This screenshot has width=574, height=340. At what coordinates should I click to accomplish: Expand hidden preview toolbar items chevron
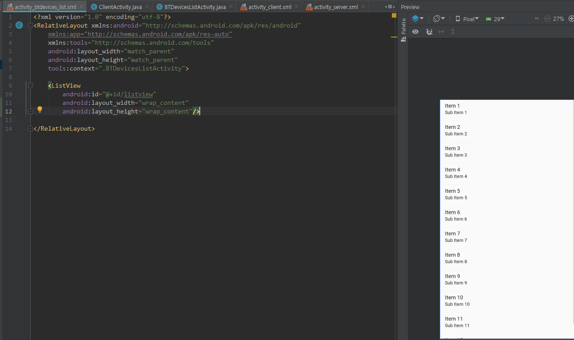pos(536,19)
